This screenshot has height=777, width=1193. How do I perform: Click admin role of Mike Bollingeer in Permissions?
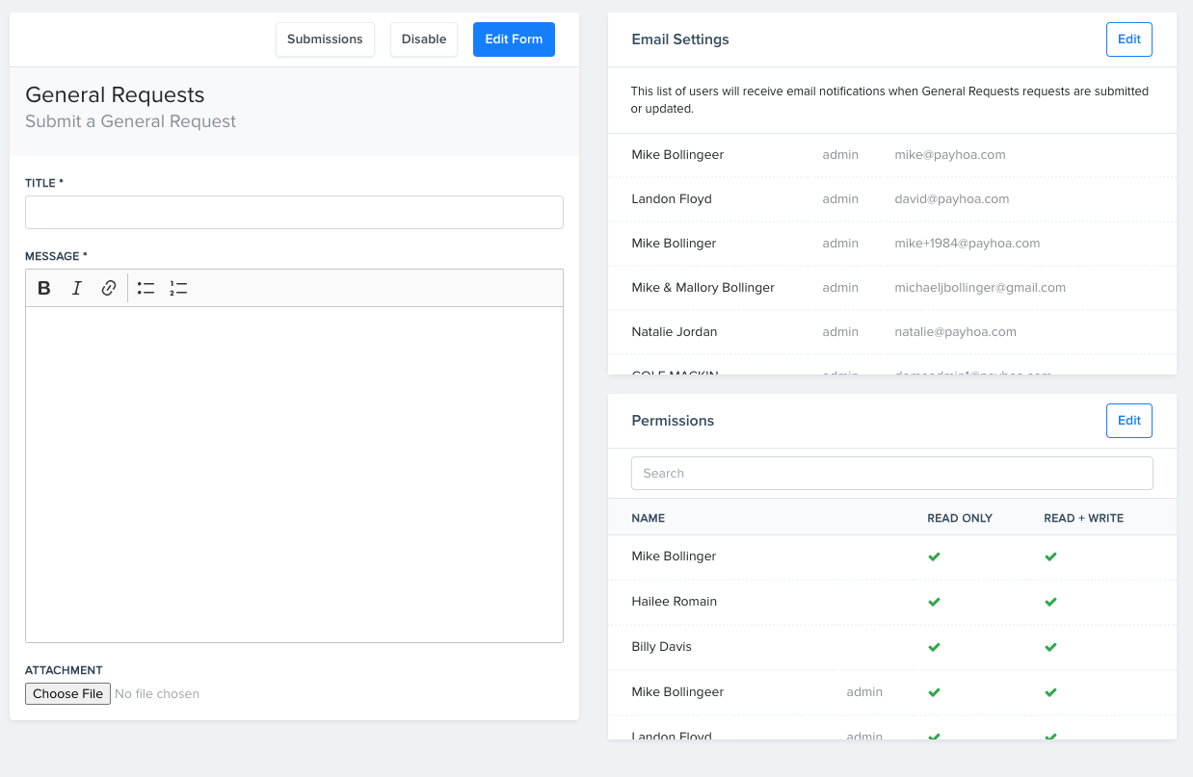click(864, 692)
